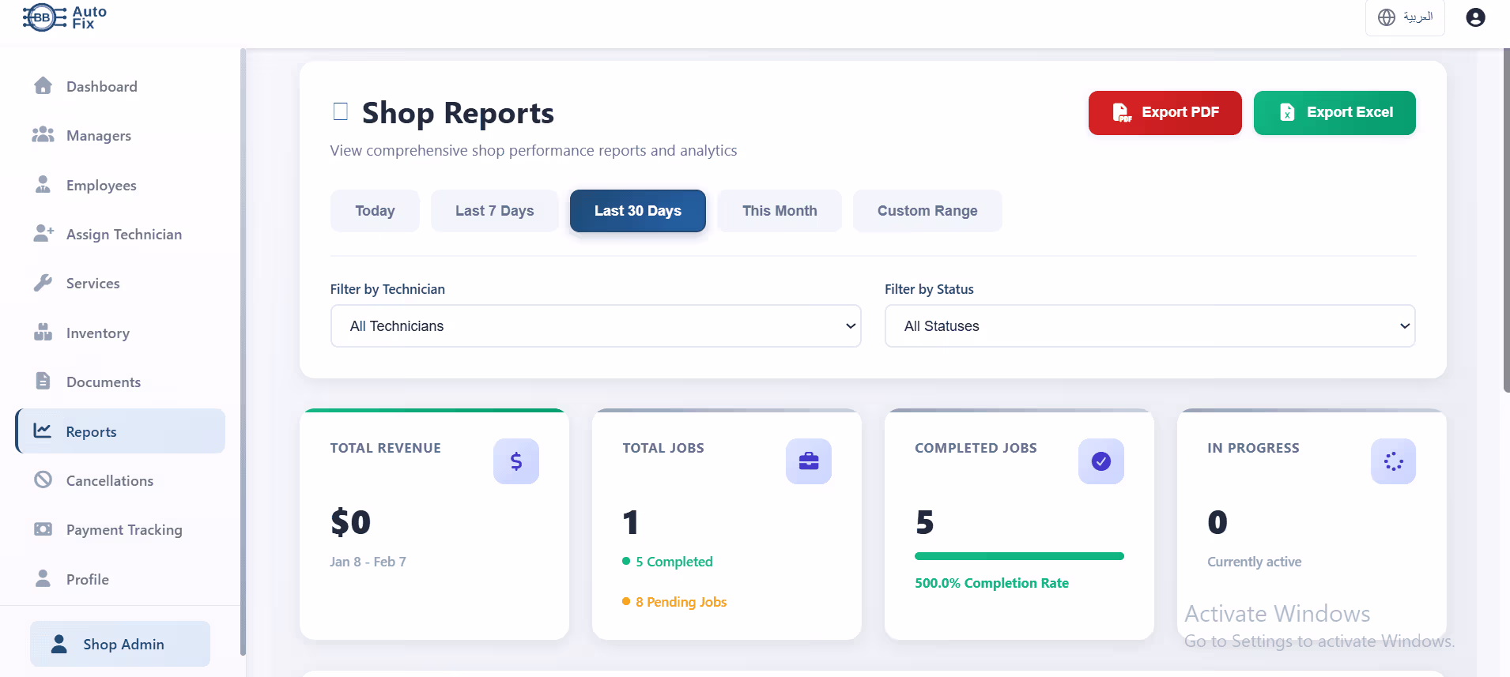Click the Shop Admin button
Screen dimensions: 1510x677
[120, 644]
